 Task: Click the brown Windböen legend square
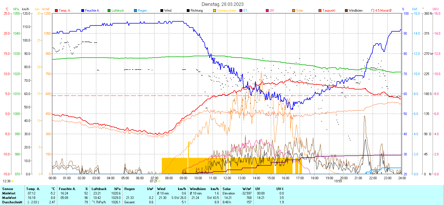346,11
